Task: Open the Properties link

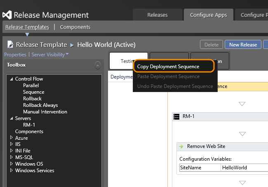Action: pos(15,55)
